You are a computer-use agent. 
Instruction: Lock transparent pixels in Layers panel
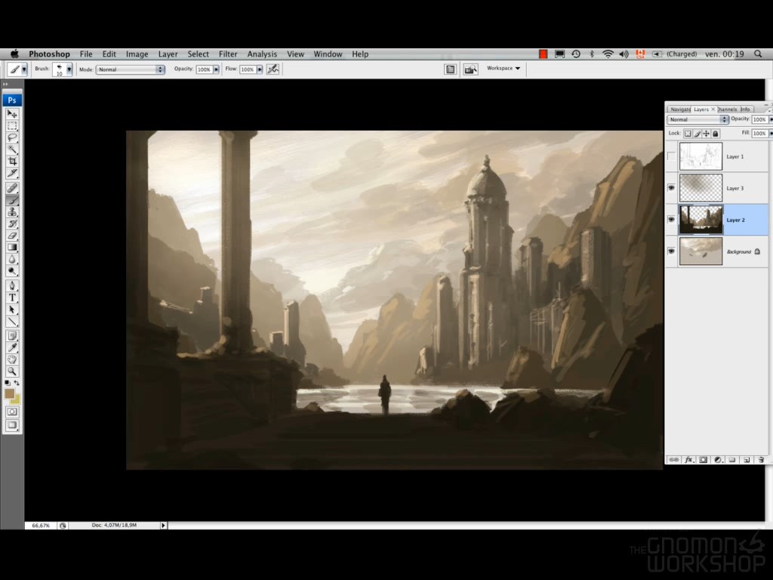coord(688,134)
